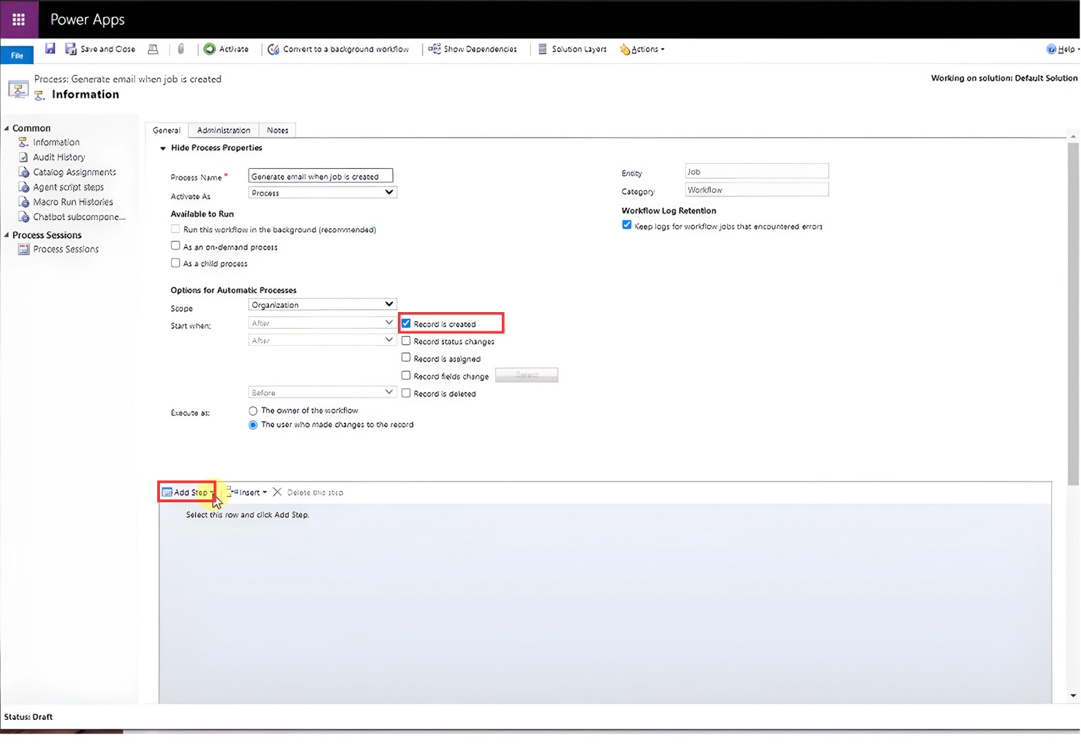
Task: Click the Add Step icon
Action: click(x=167, y=493)
